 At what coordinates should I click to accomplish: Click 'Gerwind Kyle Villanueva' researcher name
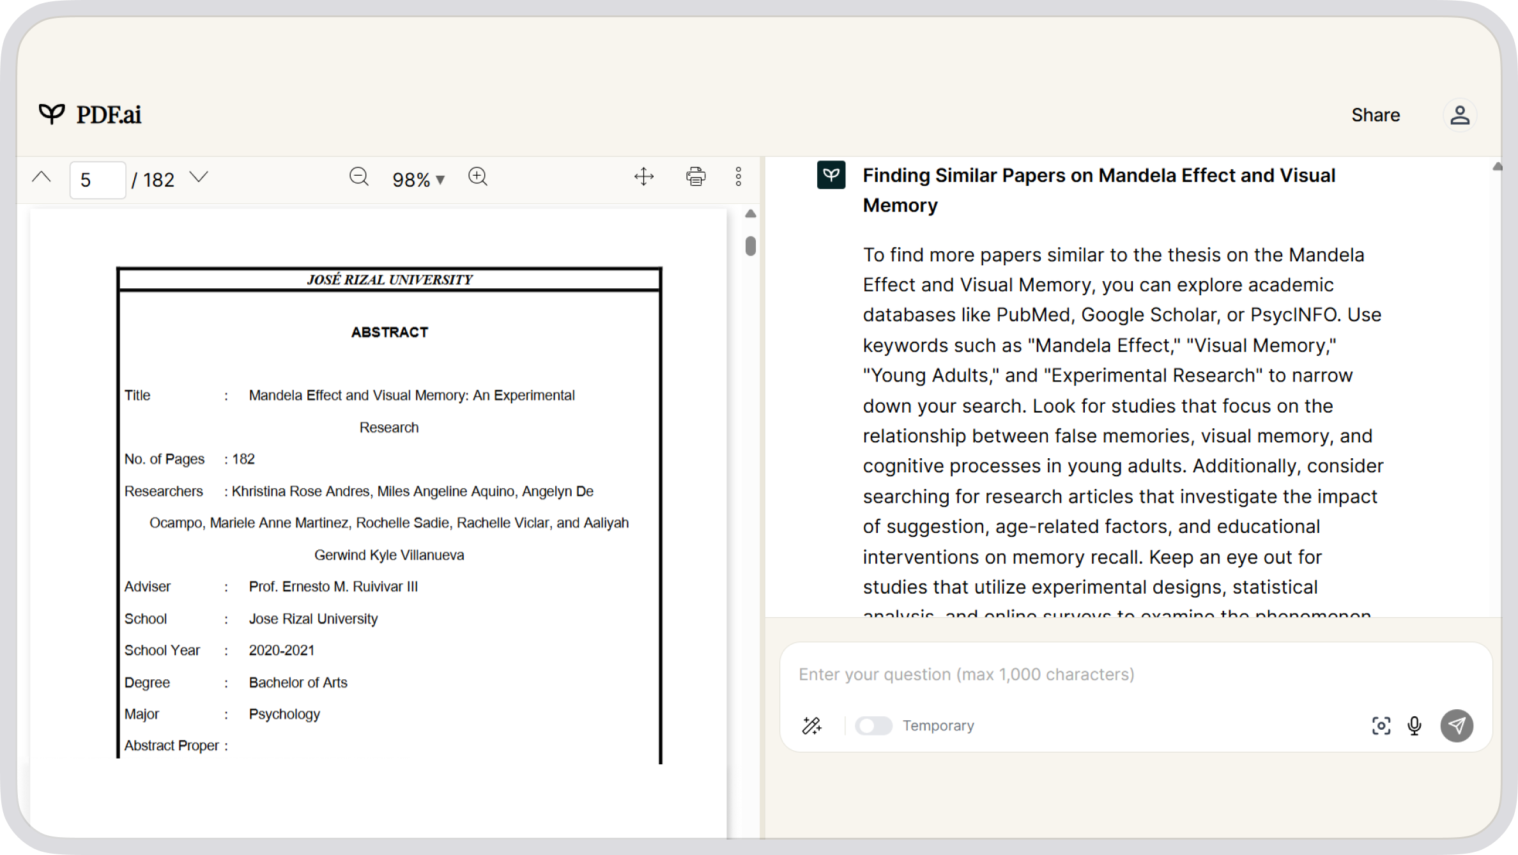pyautogui.click(x=389, y=555)
